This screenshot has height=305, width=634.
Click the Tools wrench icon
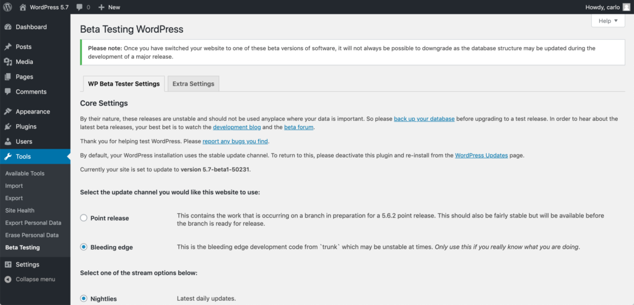(x=7, y=156)
